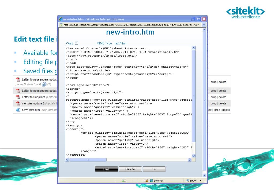Click the new-intro.htm page heading

coord(130,32)
